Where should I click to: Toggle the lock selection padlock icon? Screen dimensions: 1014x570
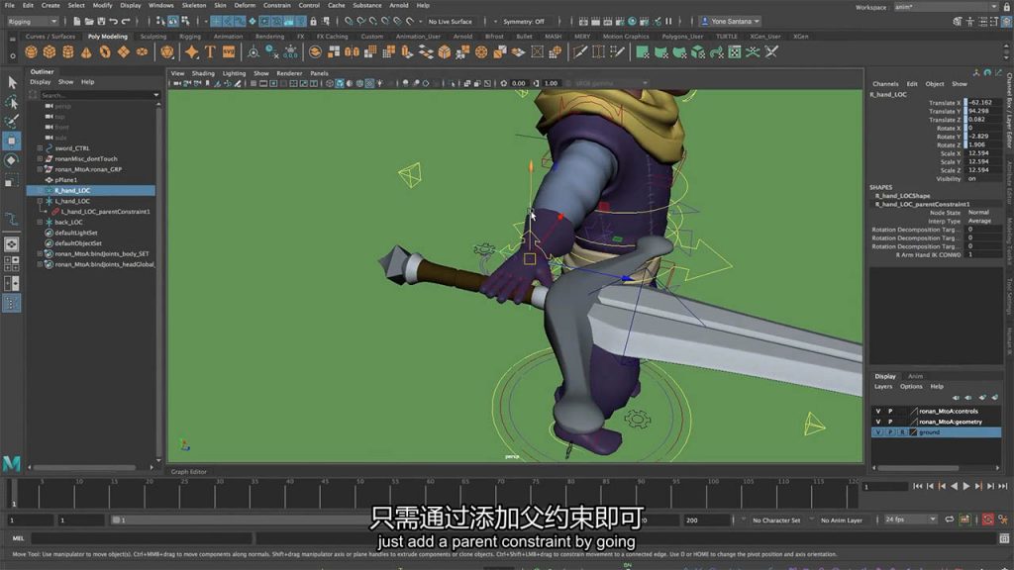click(x=314, y=22)
